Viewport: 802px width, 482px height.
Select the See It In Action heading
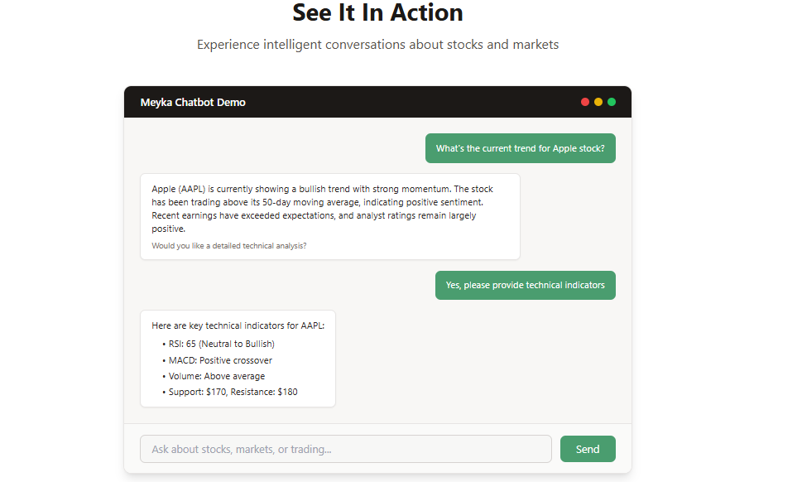click(377, 12)
